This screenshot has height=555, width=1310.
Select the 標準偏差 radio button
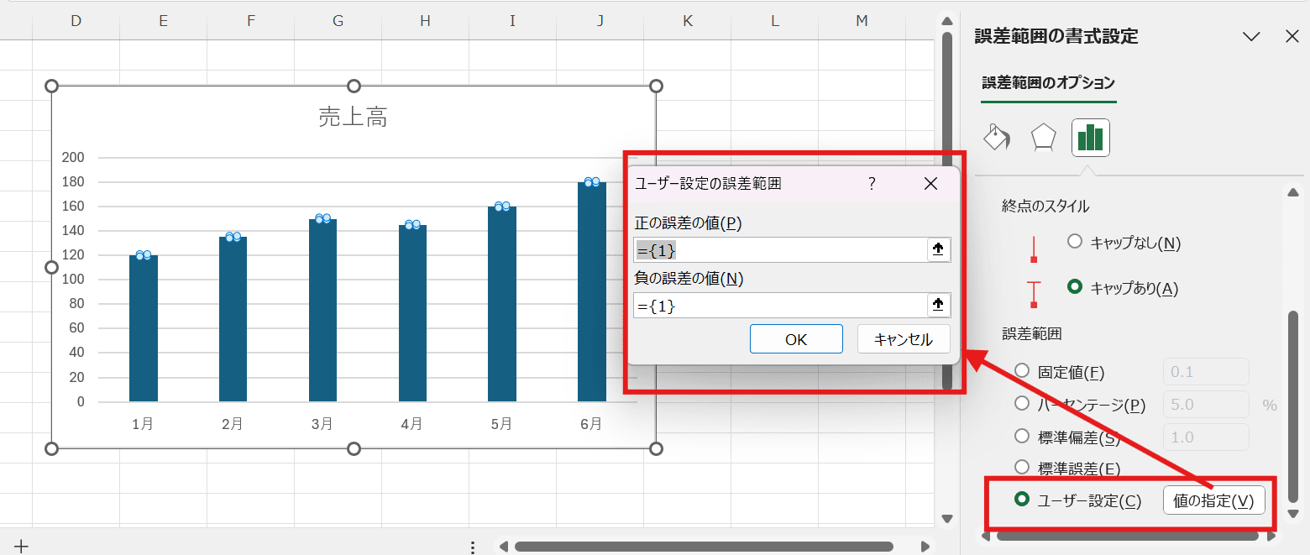1022,436
